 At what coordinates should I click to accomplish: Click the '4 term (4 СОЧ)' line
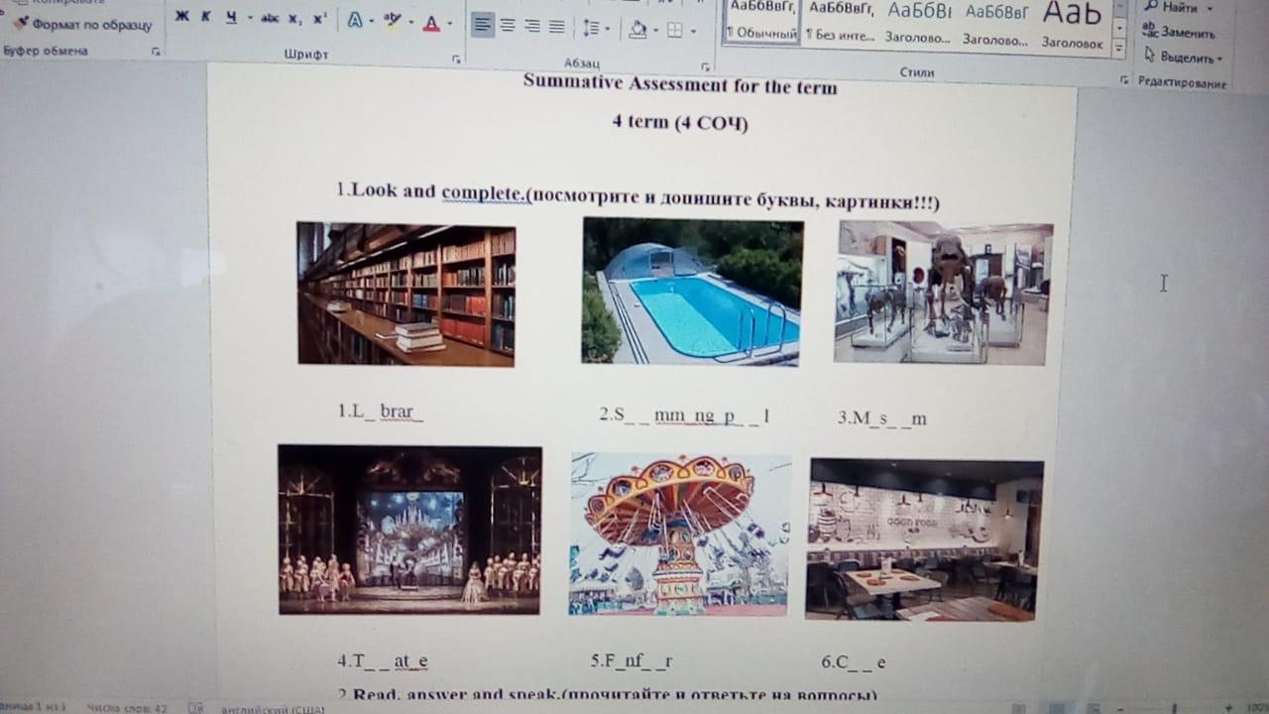tap(680, 123)
